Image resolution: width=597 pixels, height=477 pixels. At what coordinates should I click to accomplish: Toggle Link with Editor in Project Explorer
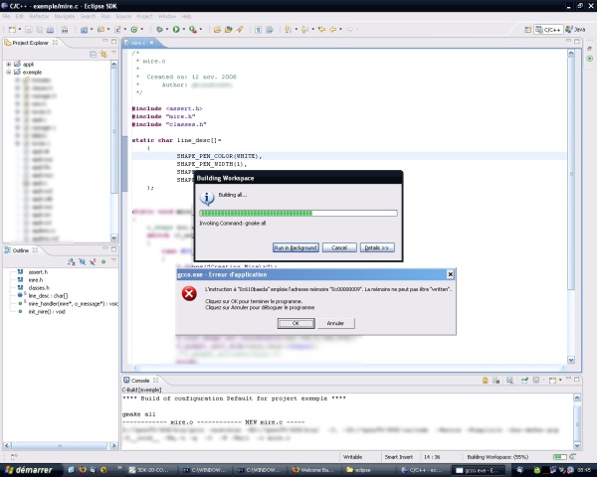[x=103, y=55]
